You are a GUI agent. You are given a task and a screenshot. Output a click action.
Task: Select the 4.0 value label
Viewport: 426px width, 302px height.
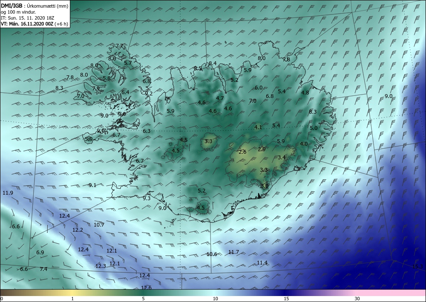[304, 144]
